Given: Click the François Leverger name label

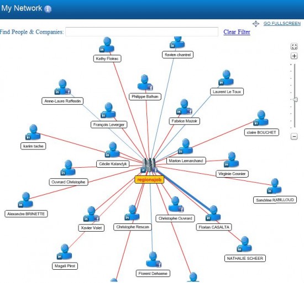Looking at the screenshot, I should (109, 125).
